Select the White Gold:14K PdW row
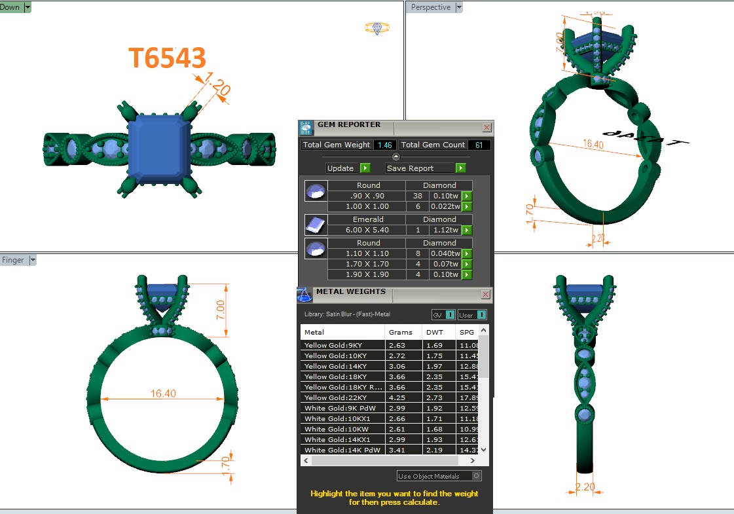 pyautogui.click(x=389, y=450)
